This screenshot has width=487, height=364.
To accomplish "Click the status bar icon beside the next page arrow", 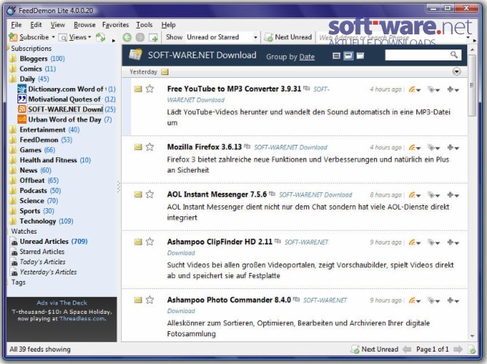I will 472,349.
